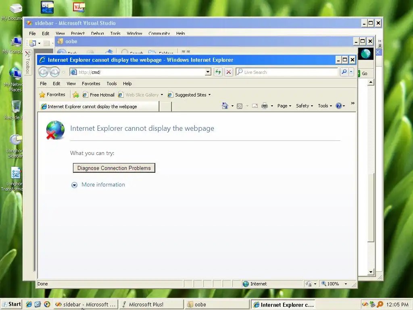Open search provider options dropdown arrow
This screenshot has width=413, height=310.
pos(351,72)
